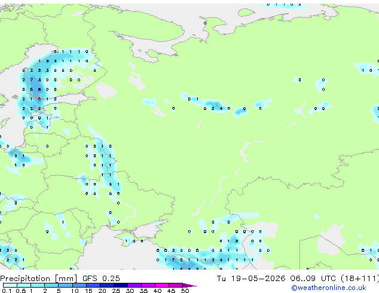Click the legend arrow tip above 50 mm

[x=189, y=285]
